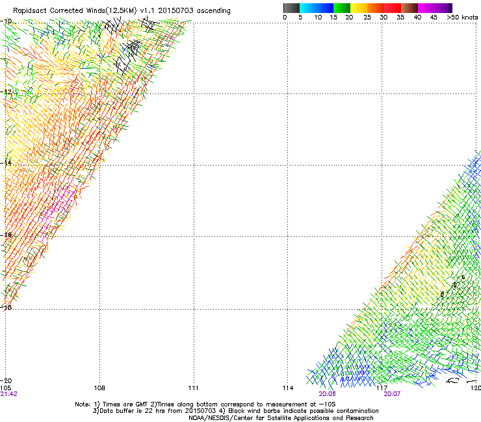This screenshot has width=481, height=422.
Task: Click the '105' longitude axis label
Action: pyautogui.click(x=5, y=388)
